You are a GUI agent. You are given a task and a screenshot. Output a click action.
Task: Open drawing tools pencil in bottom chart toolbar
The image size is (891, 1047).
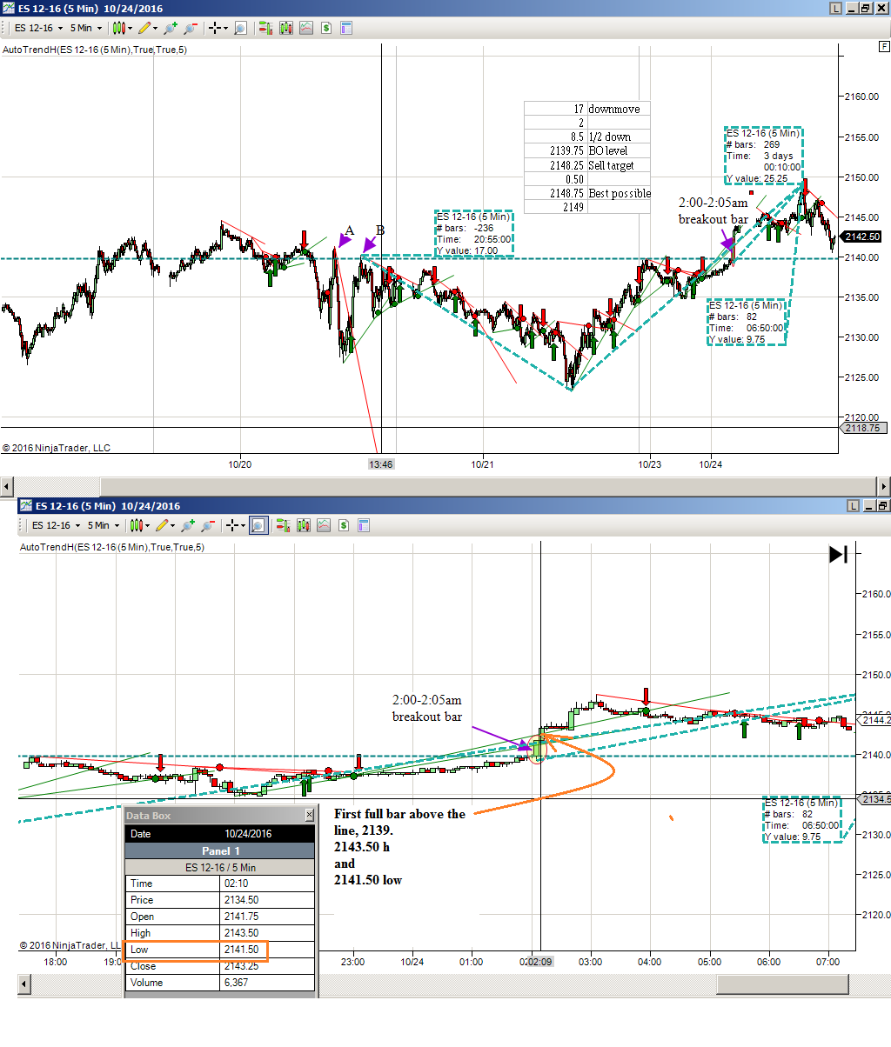pyautogui.click(x=163, y=525)
